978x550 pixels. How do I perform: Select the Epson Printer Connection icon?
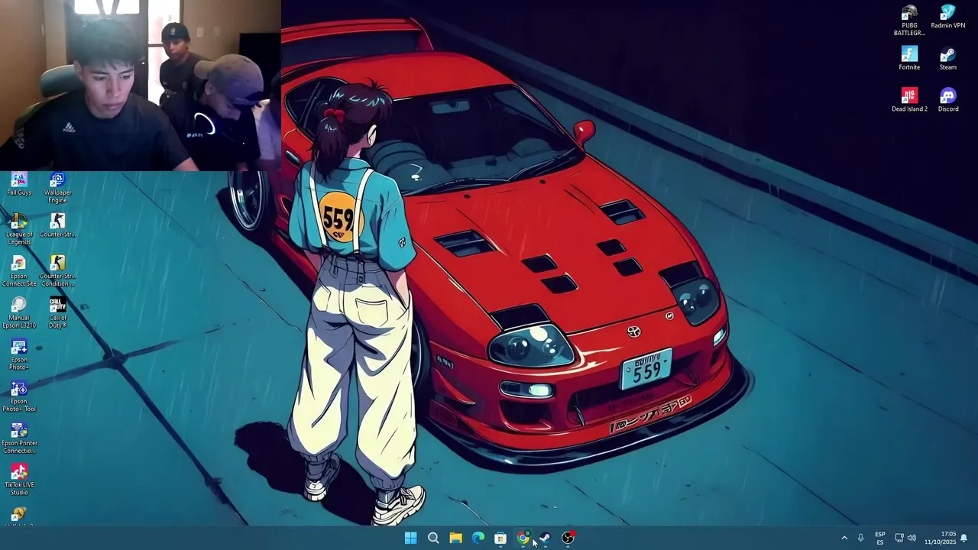(x=19, y=438)
